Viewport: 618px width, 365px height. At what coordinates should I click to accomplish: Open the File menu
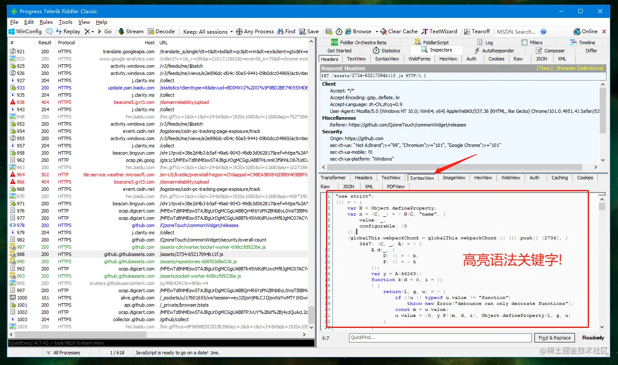[x=14, y=22]
